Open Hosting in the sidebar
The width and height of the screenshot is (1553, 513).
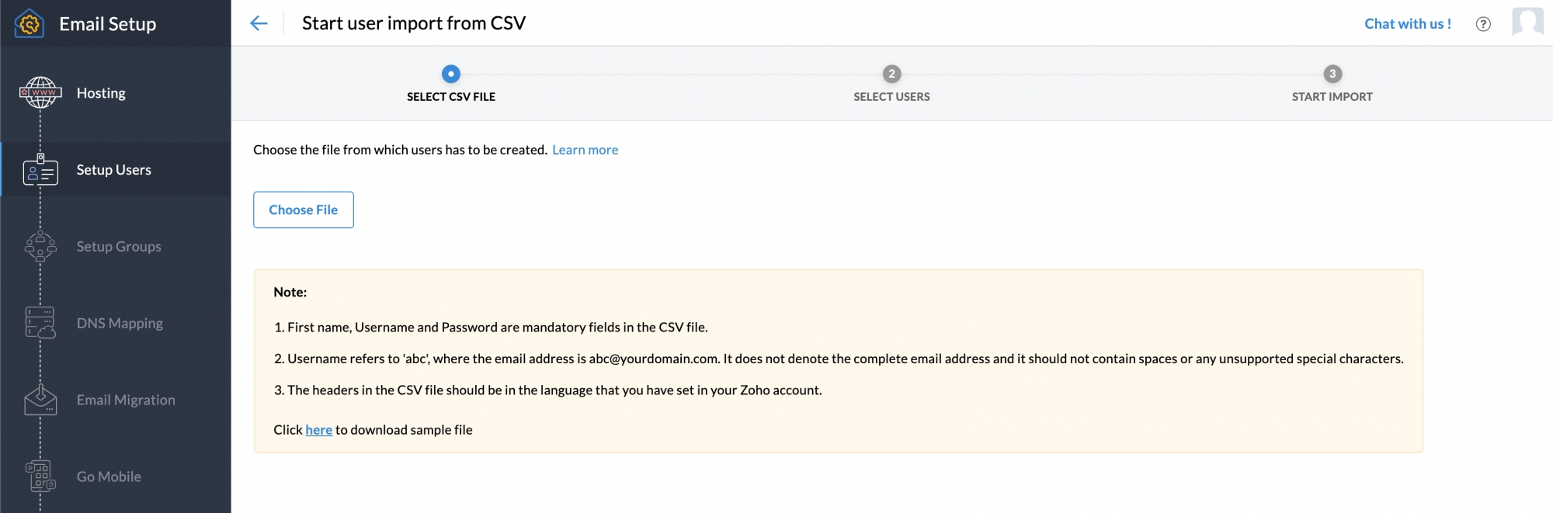[101, 93]
